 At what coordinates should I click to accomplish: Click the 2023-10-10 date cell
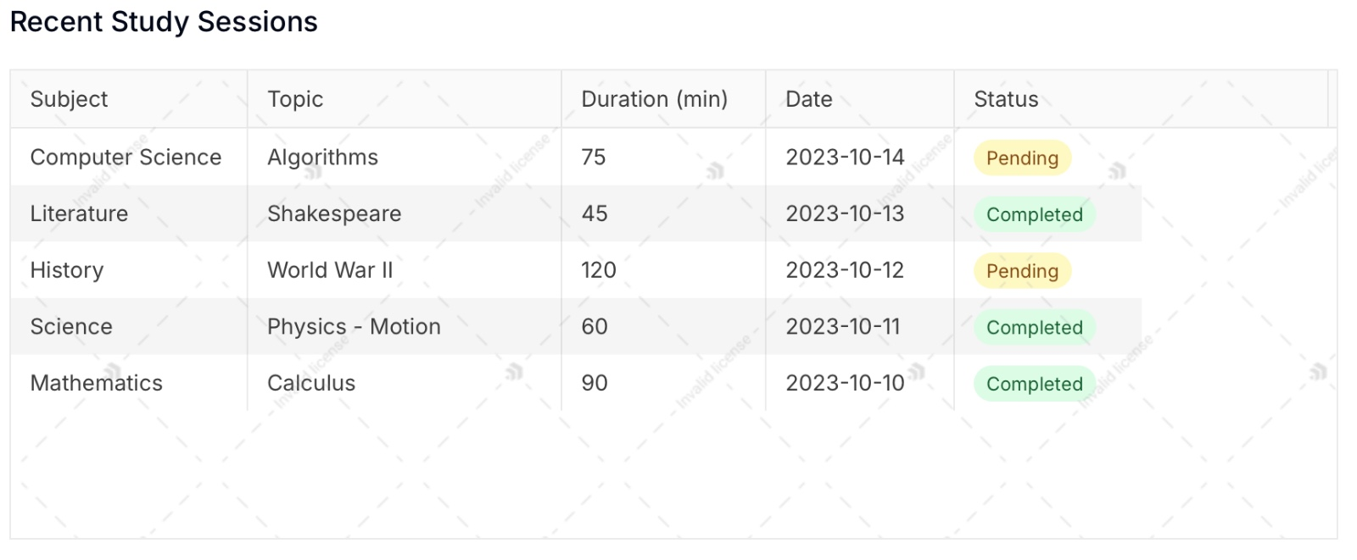click(860, 383)
